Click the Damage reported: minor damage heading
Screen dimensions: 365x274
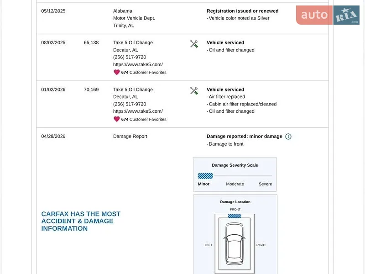tap(244, 136)
